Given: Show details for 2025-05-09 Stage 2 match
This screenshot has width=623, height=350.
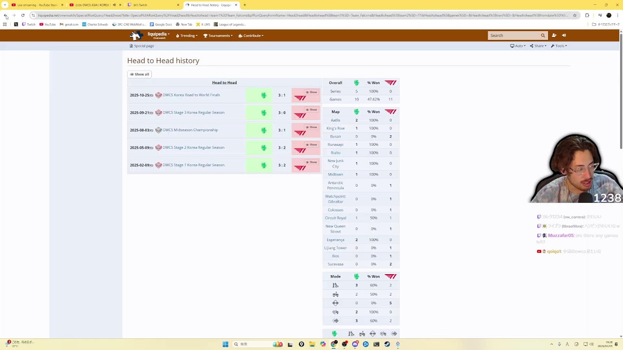Looking at the screenshot, I should [311, 144].
